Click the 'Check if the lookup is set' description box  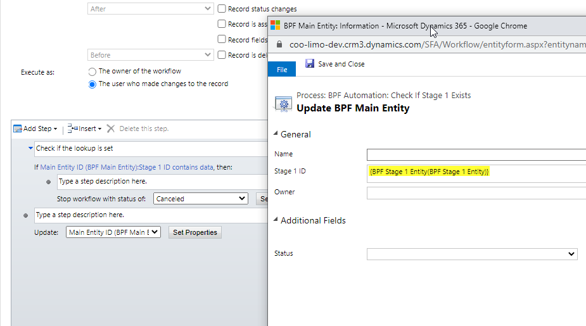(x=151, y=149)
